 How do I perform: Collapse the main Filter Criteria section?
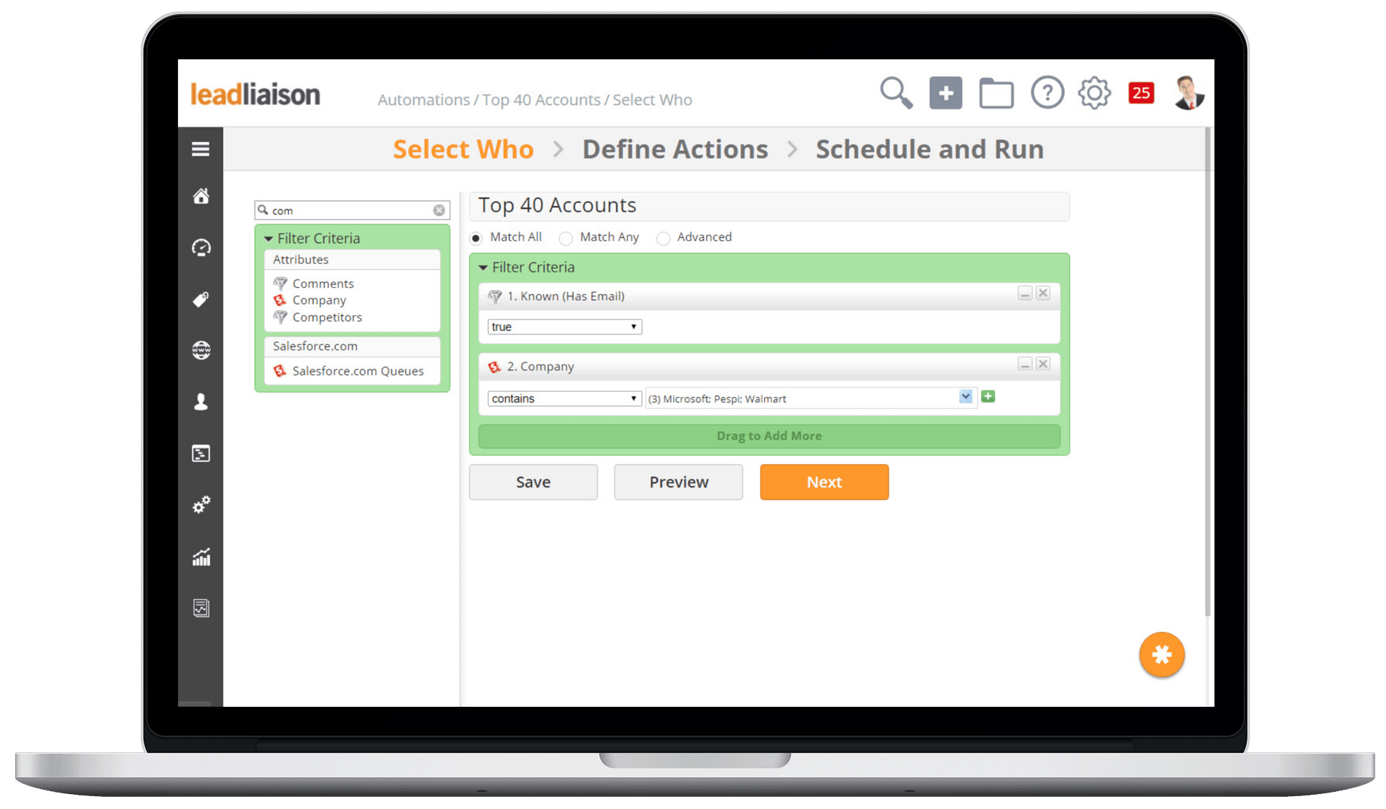(x=483, y=267)
